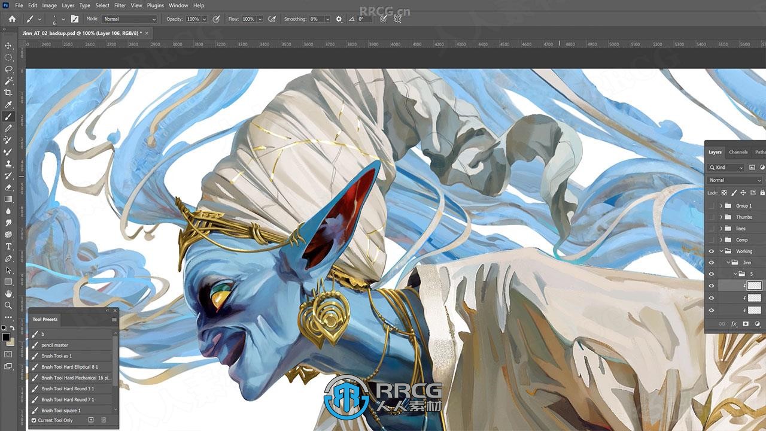Open the Brush Settings panel icon
The image size is (766, 431).
[74, 19]
